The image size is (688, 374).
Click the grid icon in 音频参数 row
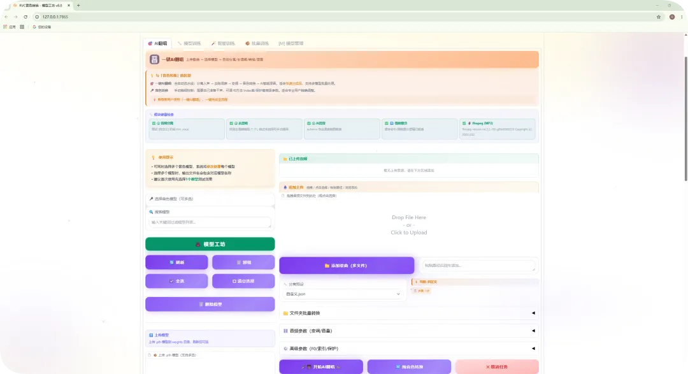pos(285,331)
